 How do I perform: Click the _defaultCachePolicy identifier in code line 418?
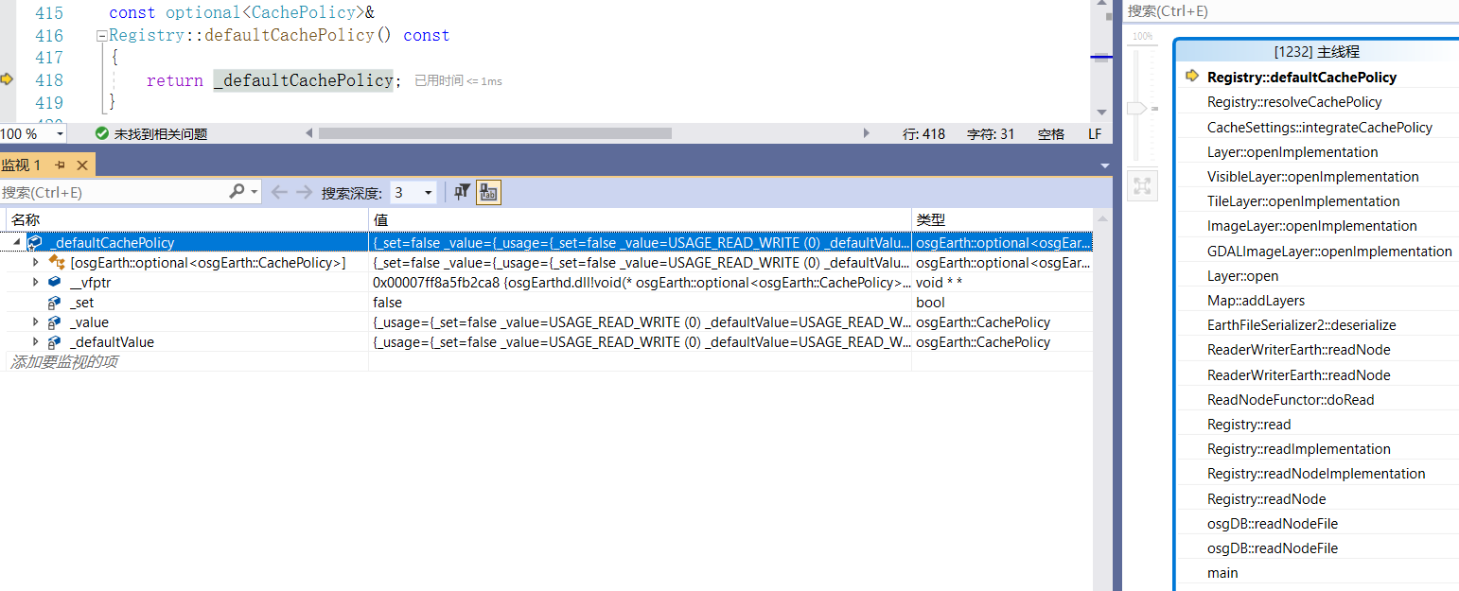coord(303,80)
